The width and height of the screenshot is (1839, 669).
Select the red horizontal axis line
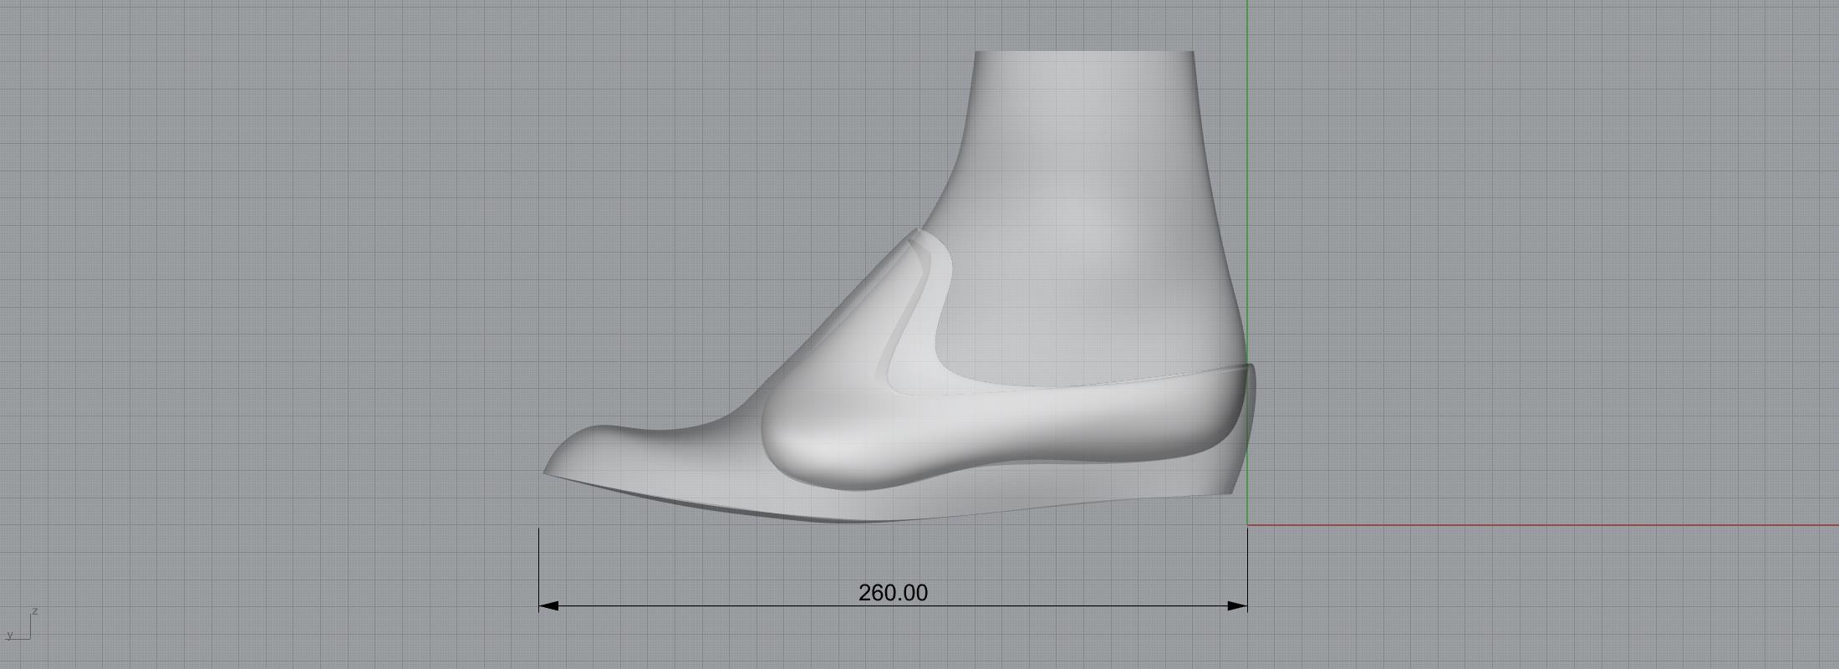click(x=1546, y=525)
